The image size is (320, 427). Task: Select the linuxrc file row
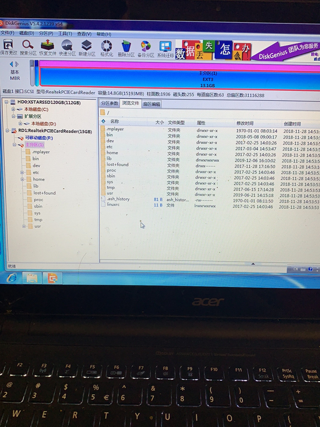point(210,205)
